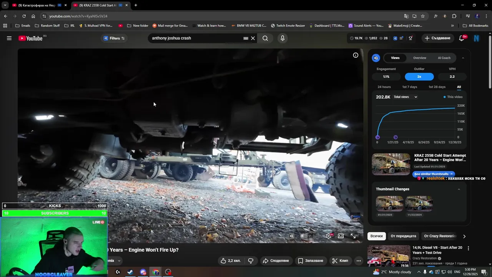
Task: Enter fullscreen mode in the player
Action: 353,236
